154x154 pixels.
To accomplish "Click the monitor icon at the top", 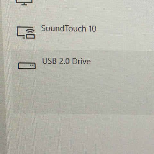I will [24, 3].
